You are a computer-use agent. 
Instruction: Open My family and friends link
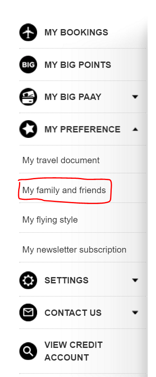click(x=64, y=190)
